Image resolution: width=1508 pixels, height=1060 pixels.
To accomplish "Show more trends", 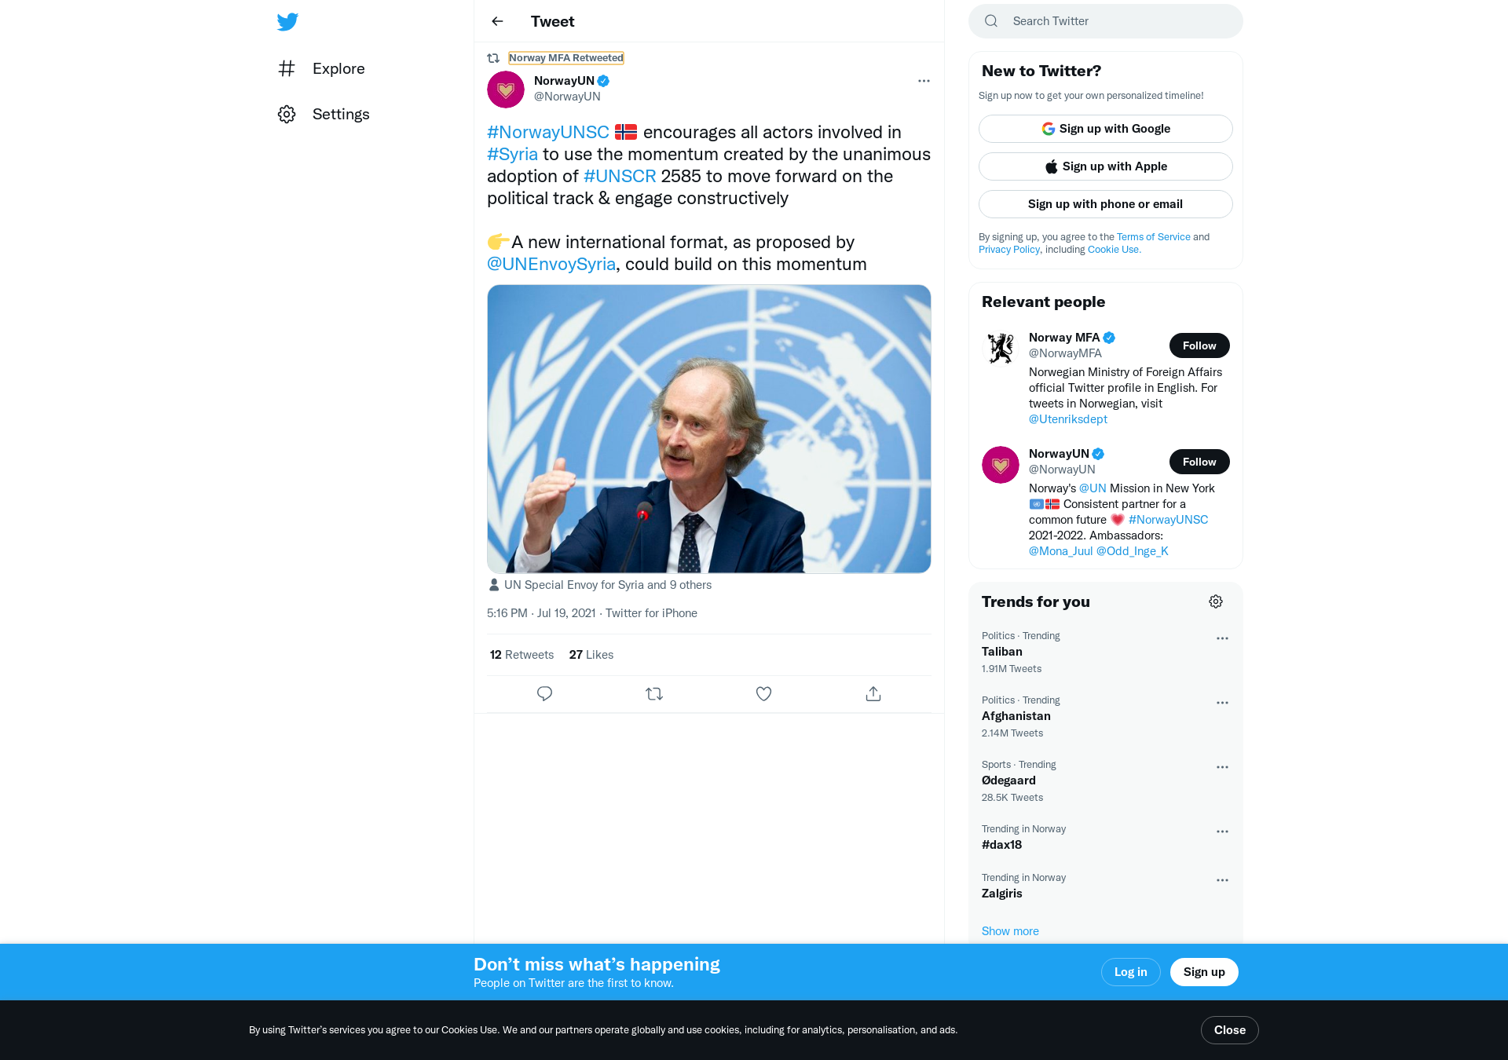I will coord(1010,931).
